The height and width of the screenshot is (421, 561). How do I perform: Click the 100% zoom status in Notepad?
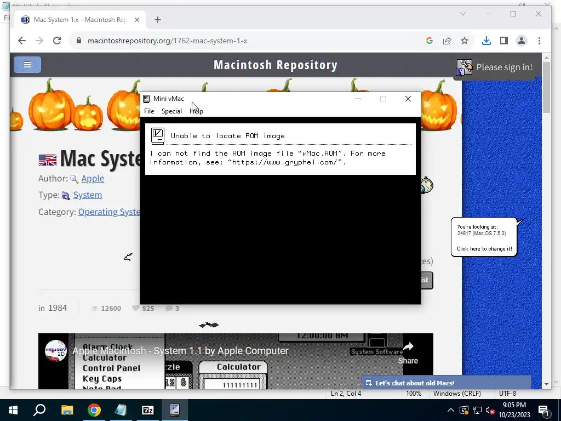pos(414,394)
